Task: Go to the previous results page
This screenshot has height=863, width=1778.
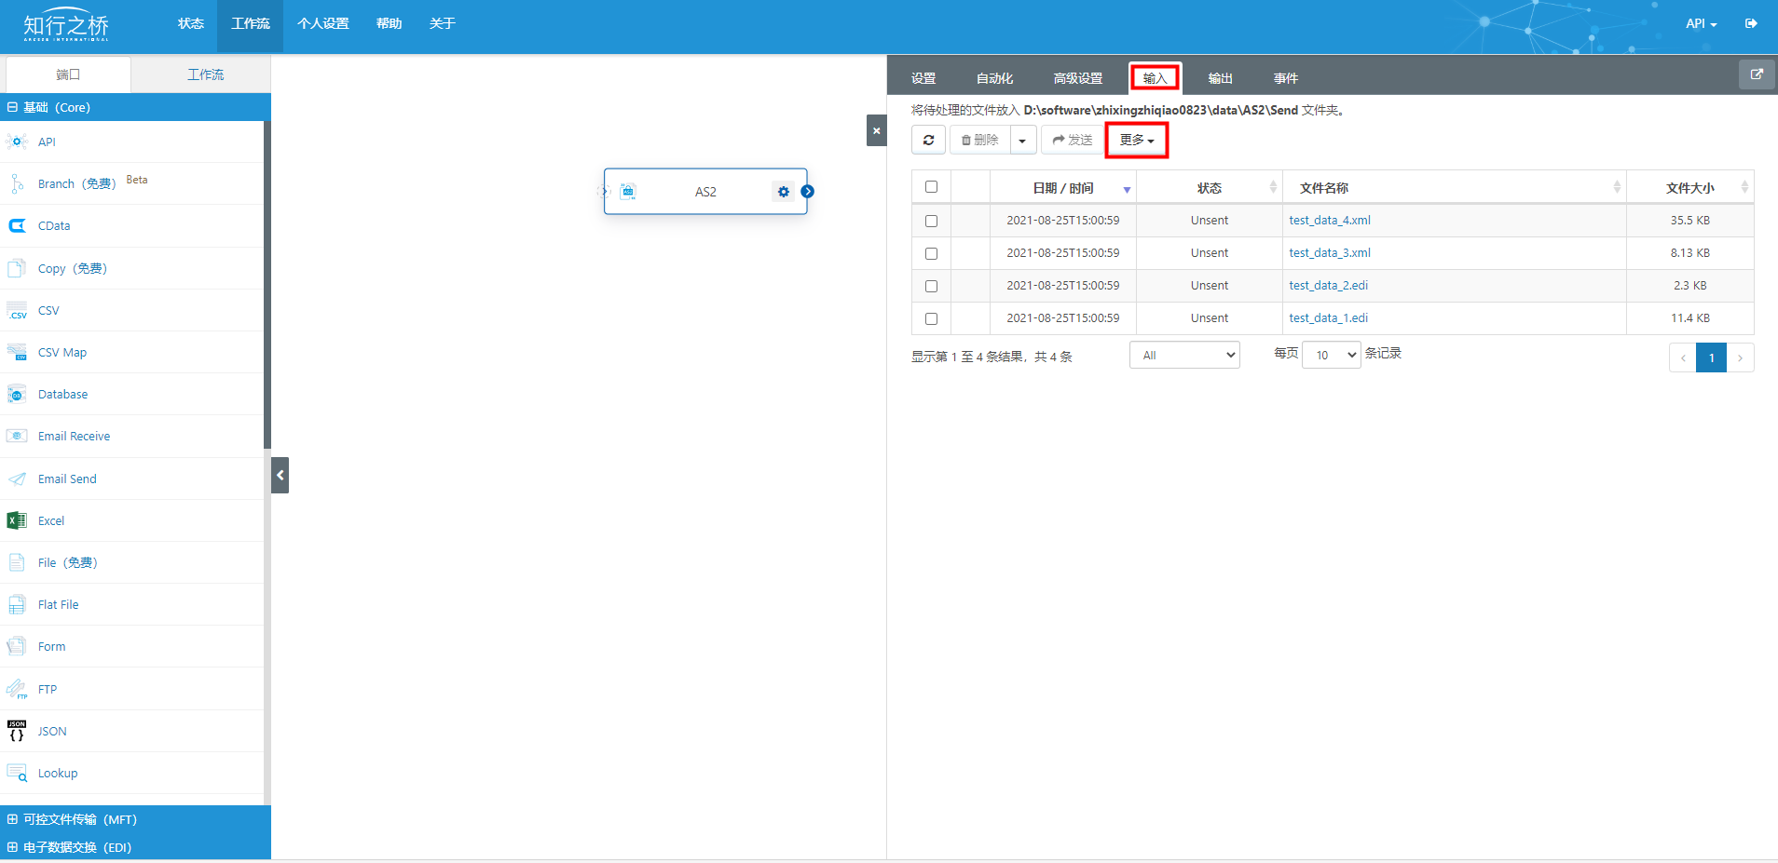Action: (1683, 357)
